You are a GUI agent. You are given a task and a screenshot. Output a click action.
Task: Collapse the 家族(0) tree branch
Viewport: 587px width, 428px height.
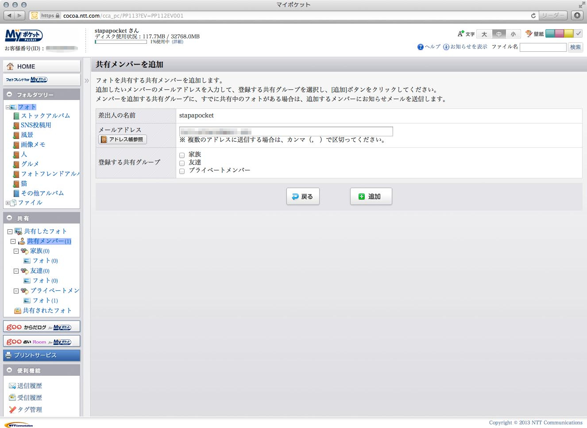tap(16, 251)
